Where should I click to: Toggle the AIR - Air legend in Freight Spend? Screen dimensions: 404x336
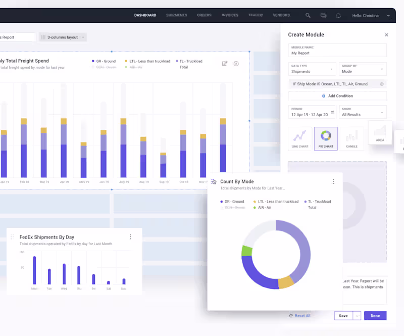click(x=134, y=67)
